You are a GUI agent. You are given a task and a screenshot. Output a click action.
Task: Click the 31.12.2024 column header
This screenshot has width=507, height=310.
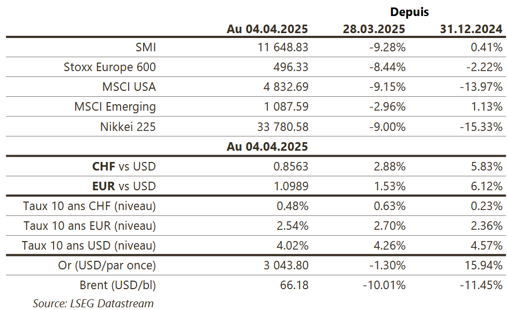click(x=472, y=29)
